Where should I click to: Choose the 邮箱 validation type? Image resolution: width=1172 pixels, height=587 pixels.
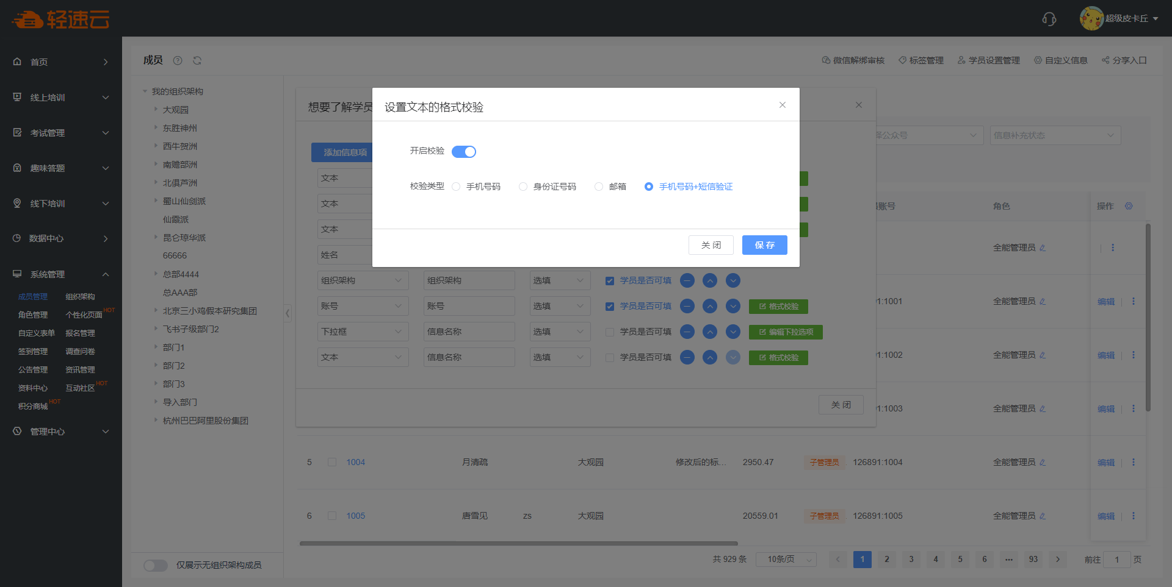599,187
